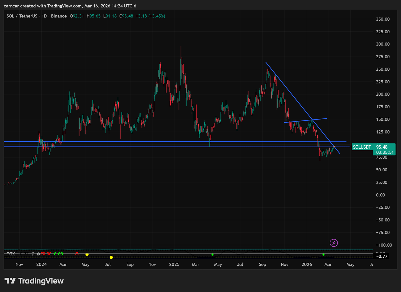Click the 2025 label on time axis
The width and height of the screenshot is (401, 292).
pyautogui.click(x=174, y=264)
